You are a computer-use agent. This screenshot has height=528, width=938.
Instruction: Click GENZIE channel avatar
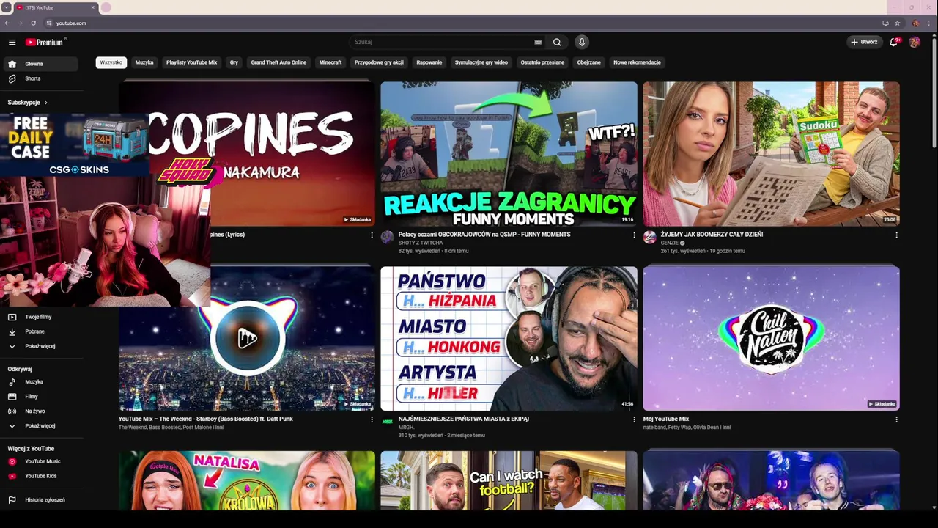(x=649, y=237)
